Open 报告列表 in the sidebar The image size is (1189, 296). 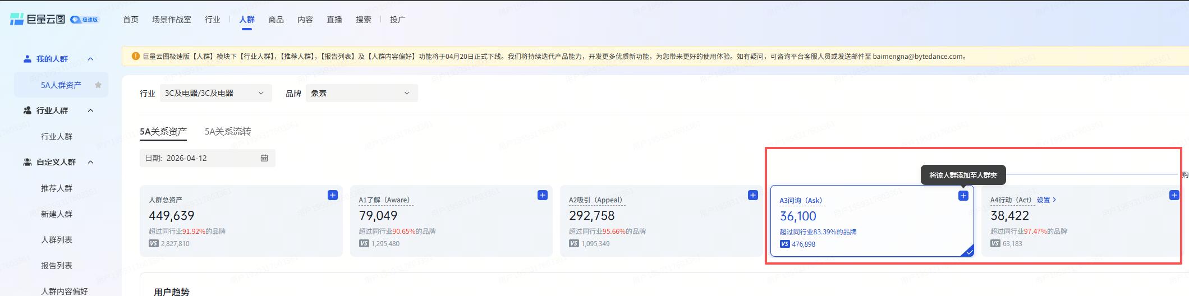[x=57, y=266]
